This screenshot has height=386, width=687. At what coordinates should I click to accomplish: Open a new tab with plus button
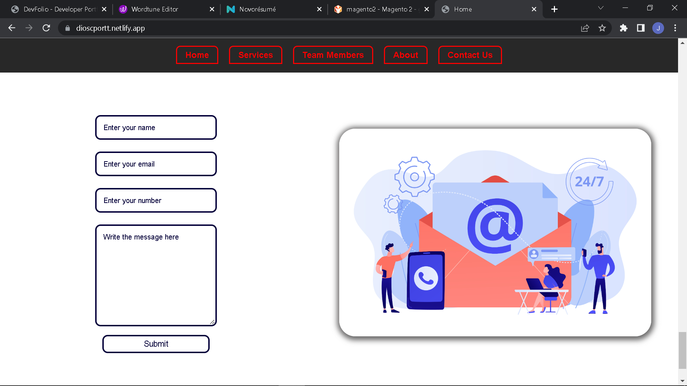click(x=554, y=9)
